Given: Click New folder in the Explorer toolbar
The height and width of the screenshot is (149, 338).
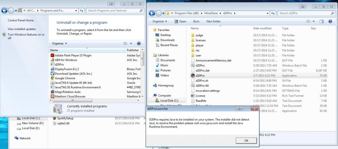Looking at the screenshot, I should click(214, 21).
